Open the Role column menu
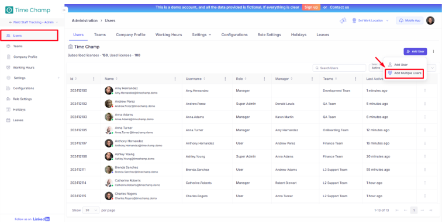Screen dimensions: 442x224 tap(264, 79)
